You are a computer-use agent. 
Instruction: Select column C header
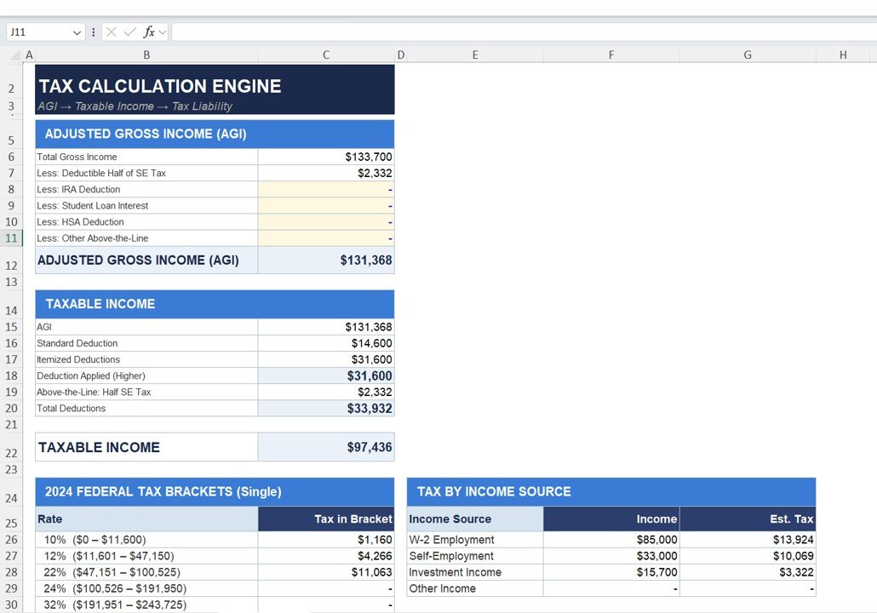325,54
